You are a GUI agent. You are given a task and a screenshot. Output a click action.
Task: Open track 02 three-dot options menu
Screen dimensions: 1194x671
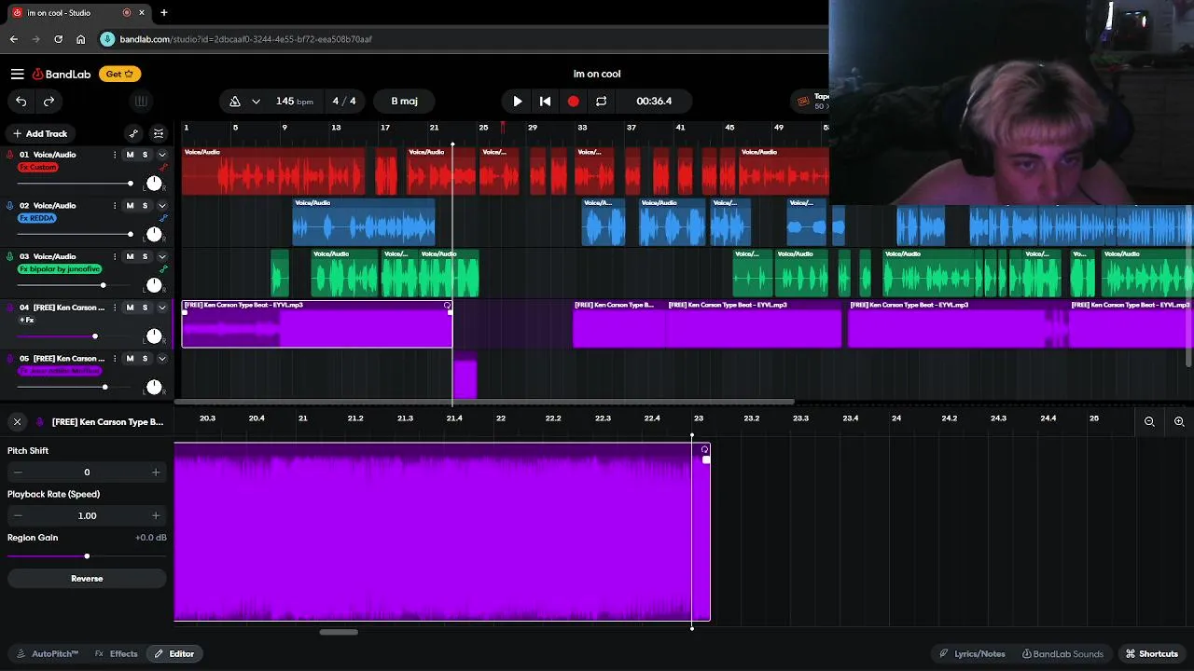tap(115, 206)
